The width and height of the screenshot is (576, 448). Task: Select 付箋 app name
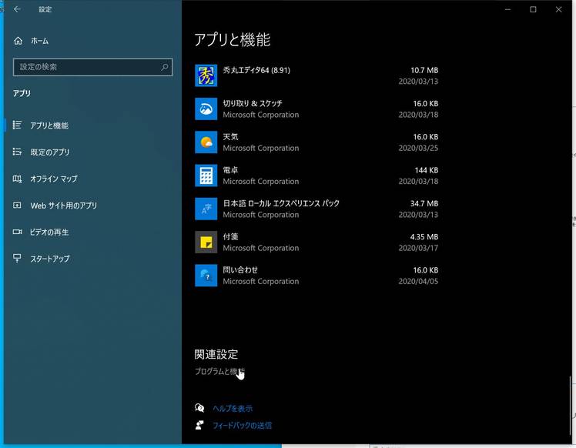(230, 236)
